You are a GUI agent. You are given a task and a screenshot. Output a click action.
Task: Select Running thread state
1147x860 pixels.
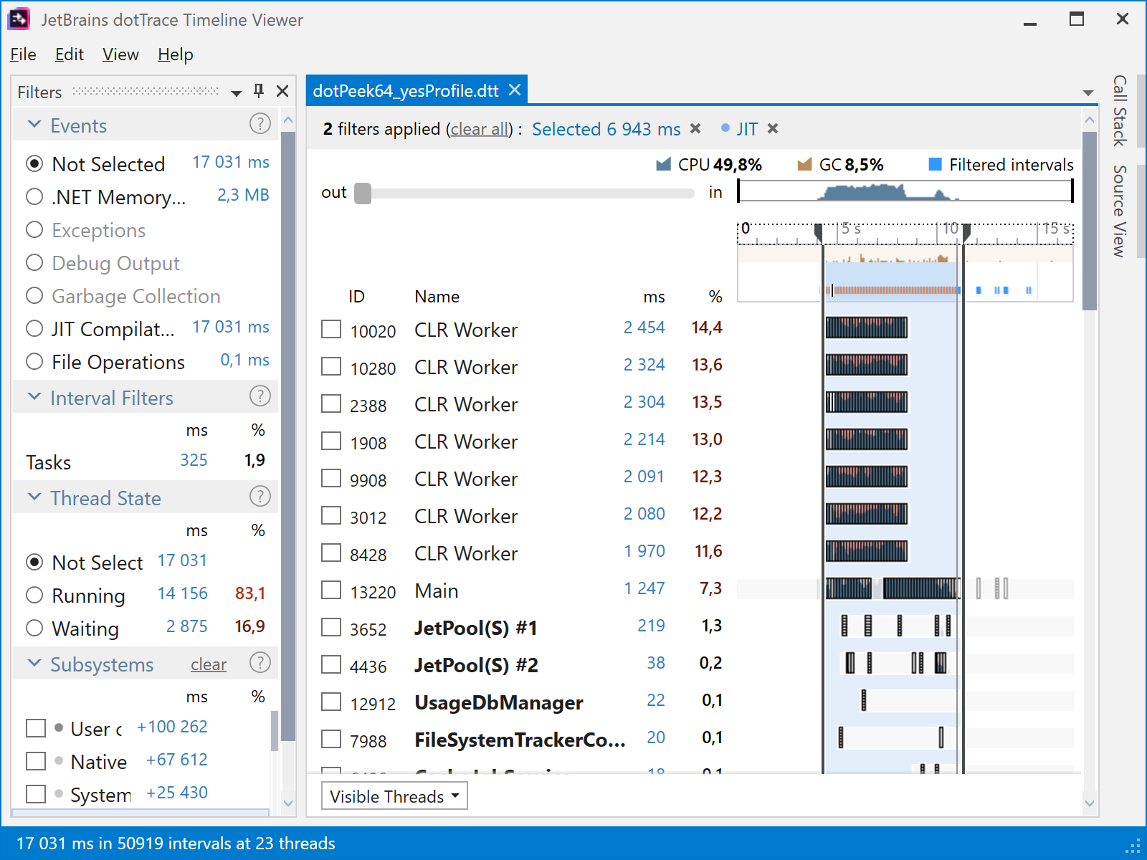click(34, 595)
